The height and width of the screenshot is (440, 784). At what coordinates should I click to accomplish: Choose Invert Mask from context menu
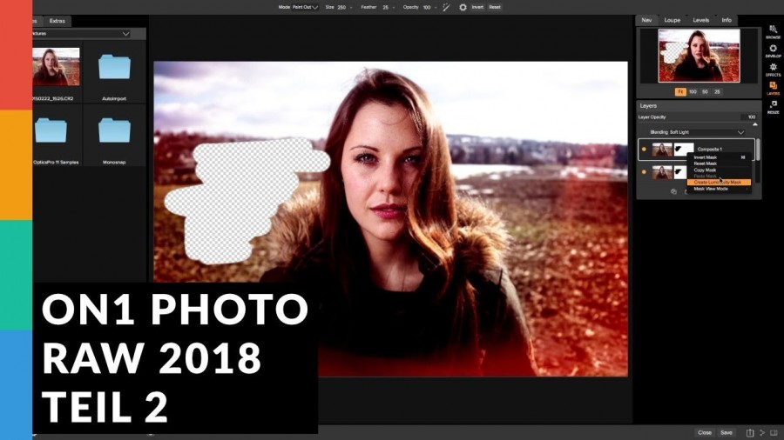pyautogui.click(x=719, y=157)
